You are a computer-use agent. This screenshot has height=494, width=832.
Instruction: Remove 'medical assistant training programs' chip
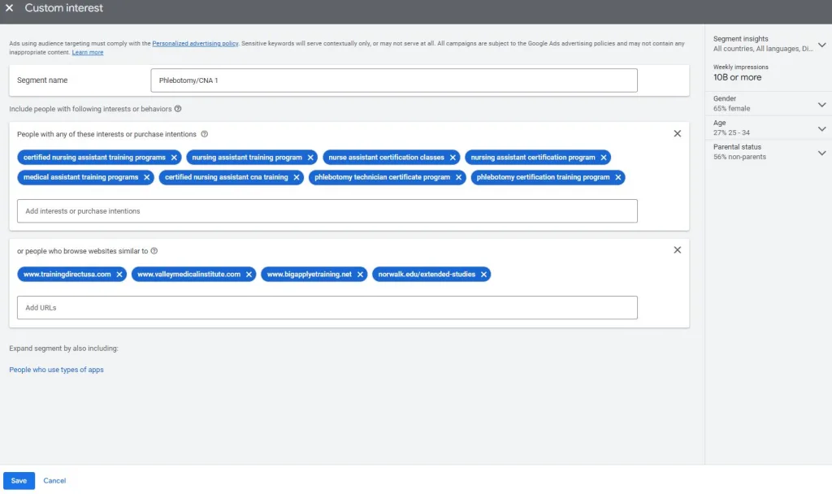point(147,177)
